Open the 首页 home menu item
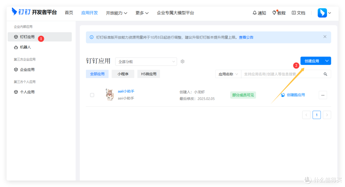The width and height of the screenshot is (345, 187). click(69, 13)
